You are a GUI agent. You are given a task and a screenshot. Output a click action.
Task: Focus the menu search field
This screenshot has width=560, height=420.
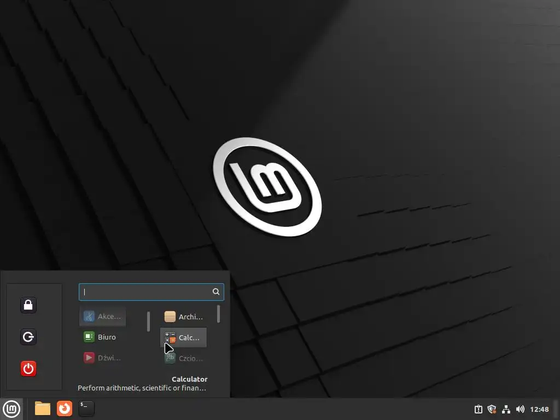pos(151,292)
